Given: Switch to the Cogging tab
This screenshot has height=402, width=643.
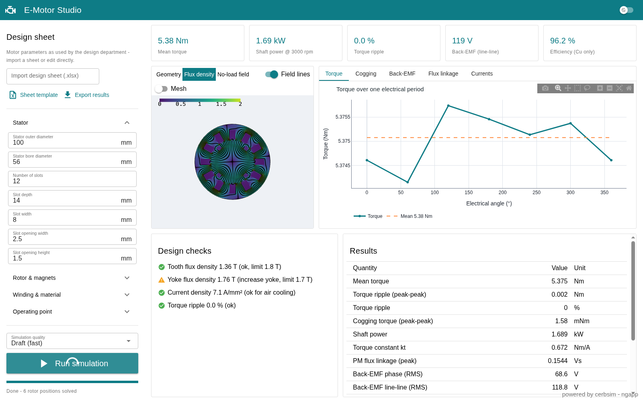Looking at the screenshot, I should [x=366, y=74].
